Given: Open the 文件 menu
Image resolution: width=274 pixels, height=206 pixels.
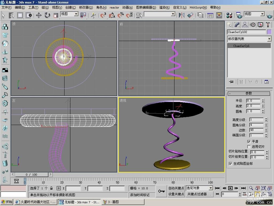Looking at the screenshot, I should tap(7, 8).
